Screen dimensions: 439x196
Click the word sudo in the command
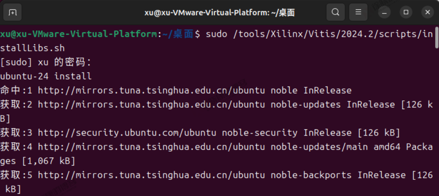(217, 34)
